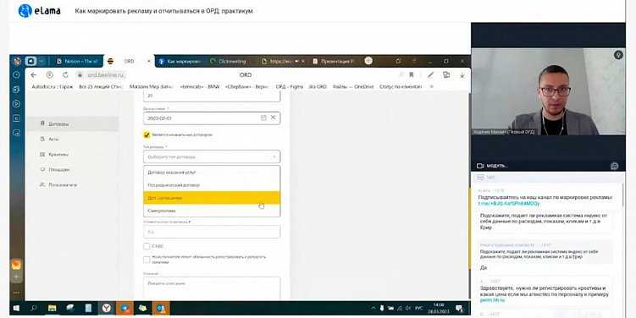The width and height of the screenshot is (636, 318).
Task: Click the info icon on presenter video
Action: tap(618, 55)
